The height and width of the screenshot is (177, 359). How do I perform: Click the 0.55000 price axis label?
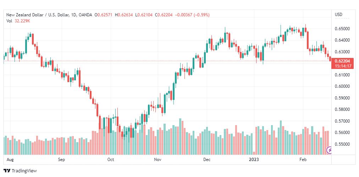[342, 144]
